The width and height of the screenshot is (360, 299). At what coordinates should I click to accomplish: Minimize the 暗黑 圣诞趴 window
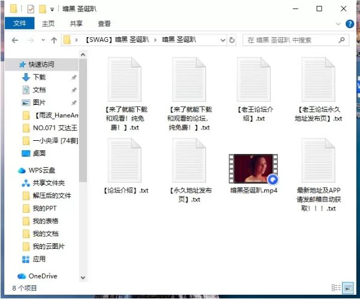click(x=295, y=9)
